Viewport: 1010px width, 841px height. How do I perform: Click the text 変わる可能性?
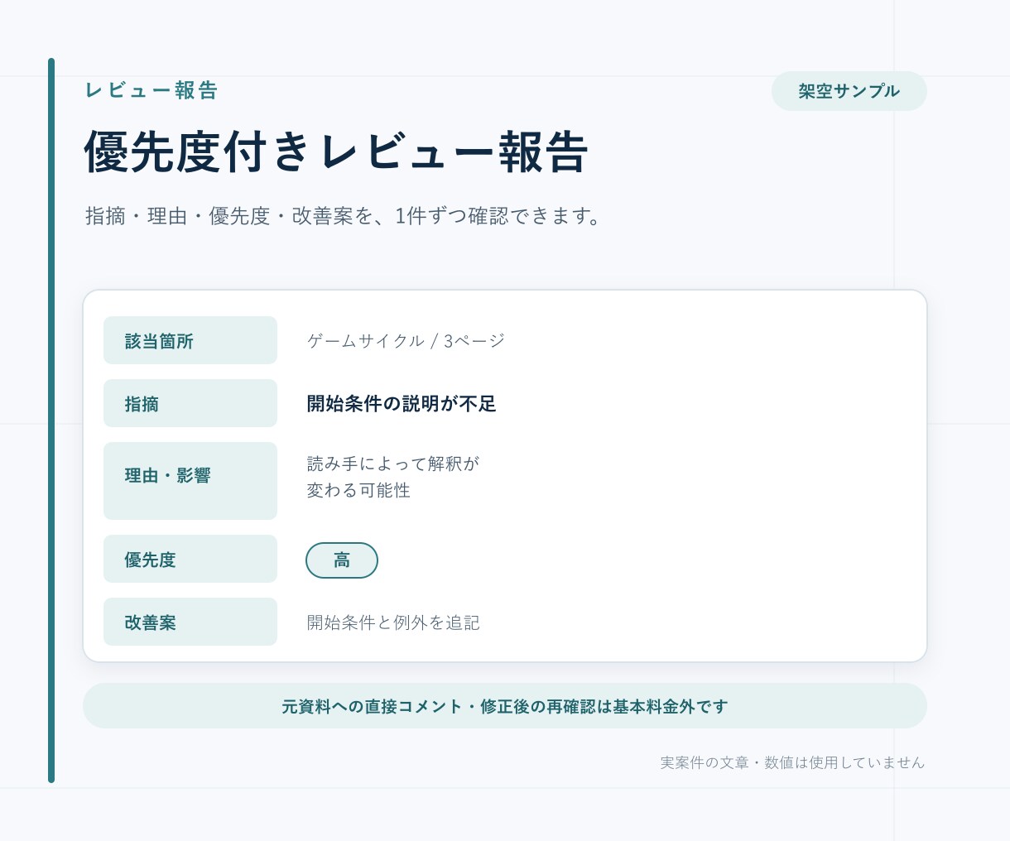click(358, 490)
